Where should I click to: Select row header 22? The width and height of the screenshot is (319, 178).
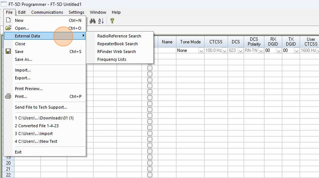click(x=8, y=175)
